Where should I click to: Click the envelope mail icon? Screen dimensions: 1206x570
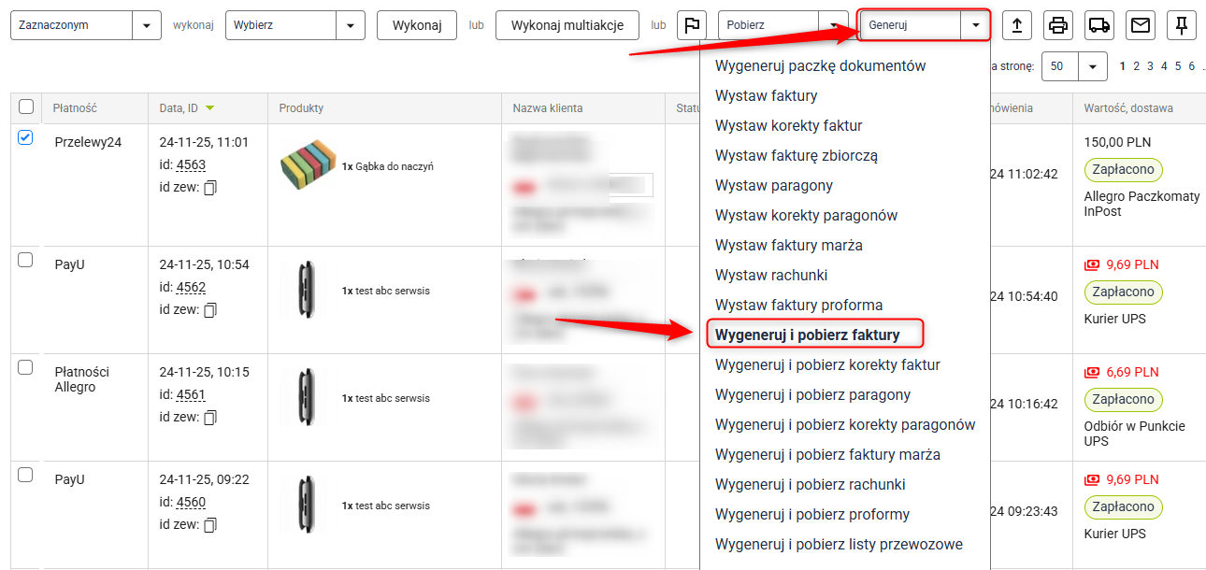[1141, 25]
